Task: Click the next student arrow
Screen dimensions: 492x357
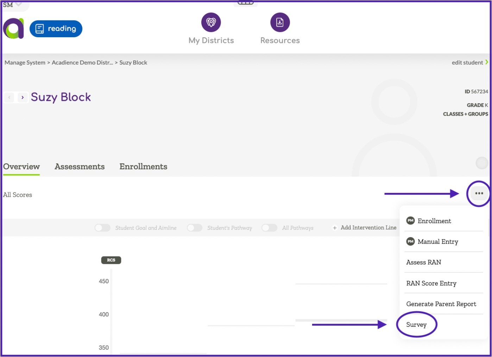Action: pyautogui.click(x=23, y=97)
